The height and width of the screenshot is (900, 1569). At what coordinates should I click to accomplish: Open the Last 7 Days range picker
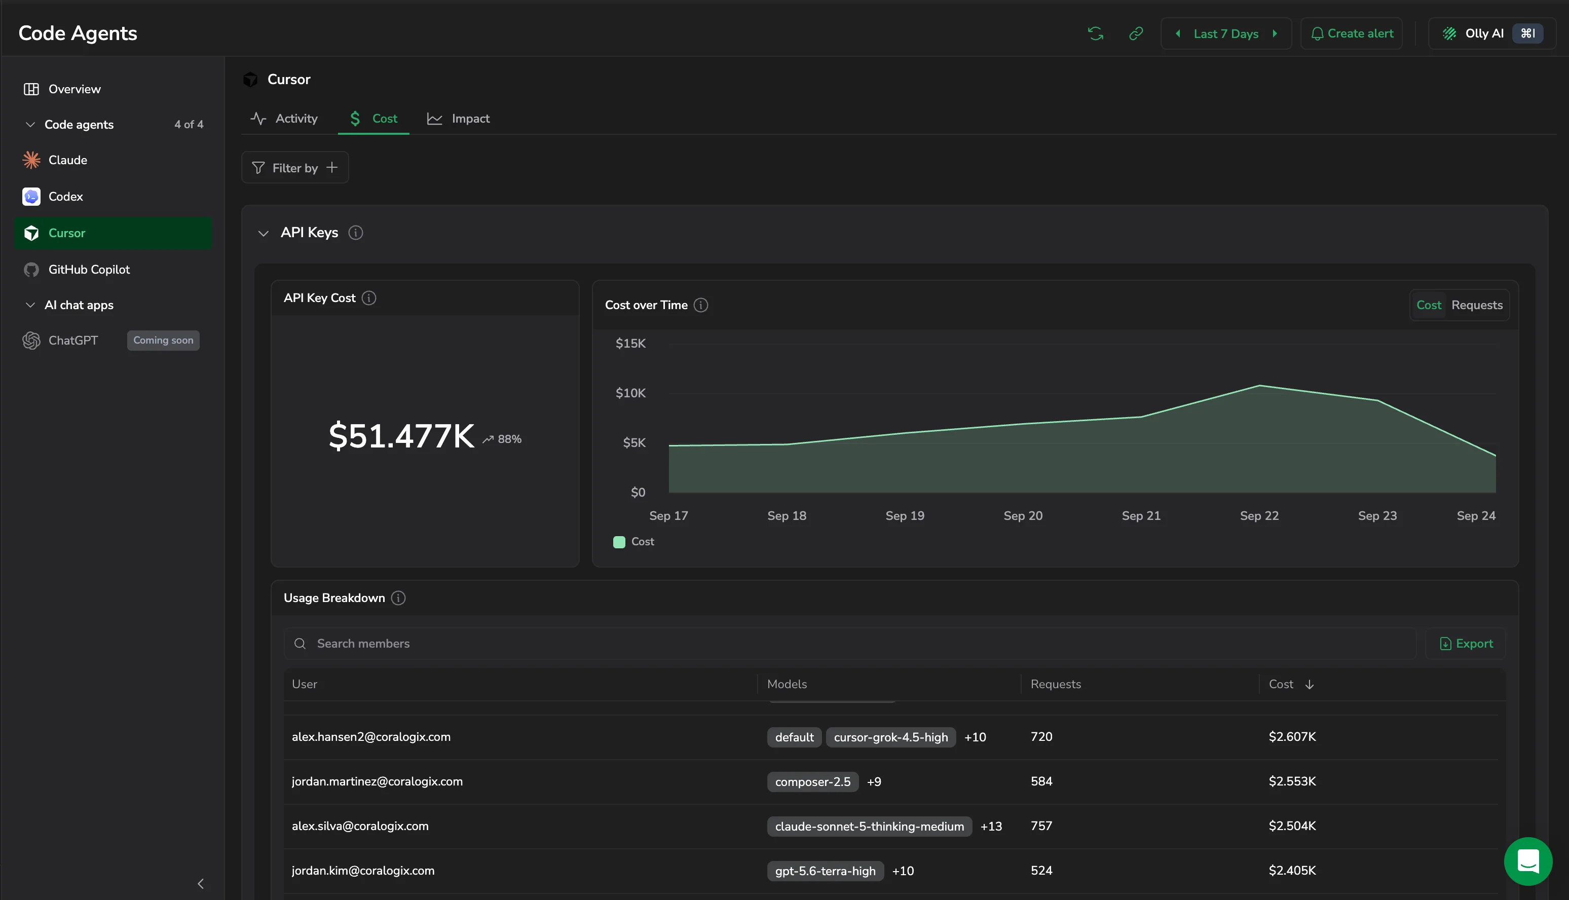pos(1226,33)
